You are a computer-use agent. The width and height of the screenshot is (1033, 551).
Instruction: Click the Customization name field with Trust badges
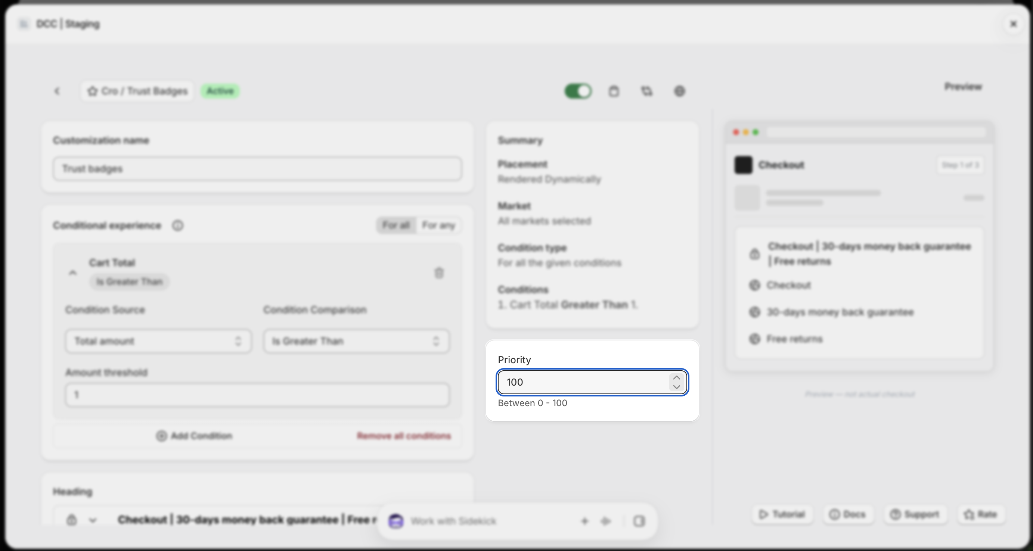tap(257, 169)
